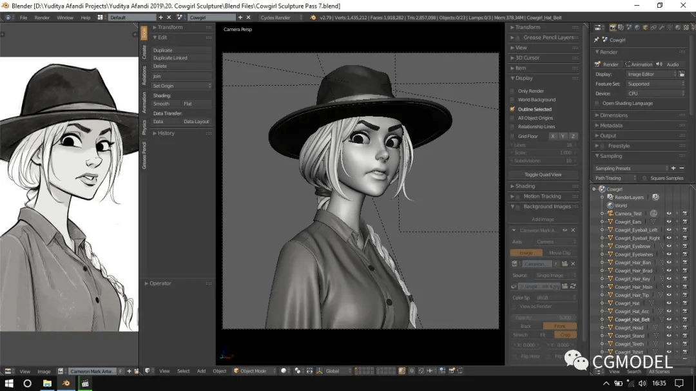
Task: Click the Animation render button
Action: click(x=638, y=64)
